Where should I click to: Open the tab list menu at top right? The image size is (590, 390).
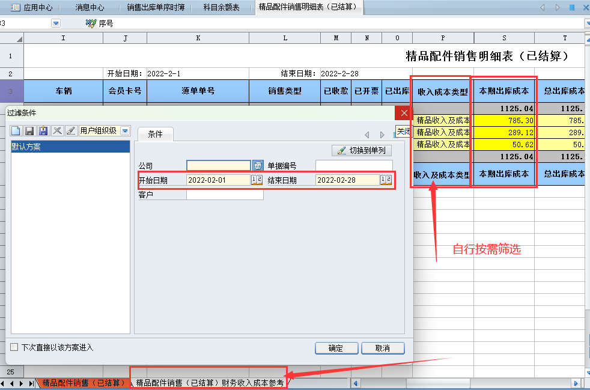(572, 7)
